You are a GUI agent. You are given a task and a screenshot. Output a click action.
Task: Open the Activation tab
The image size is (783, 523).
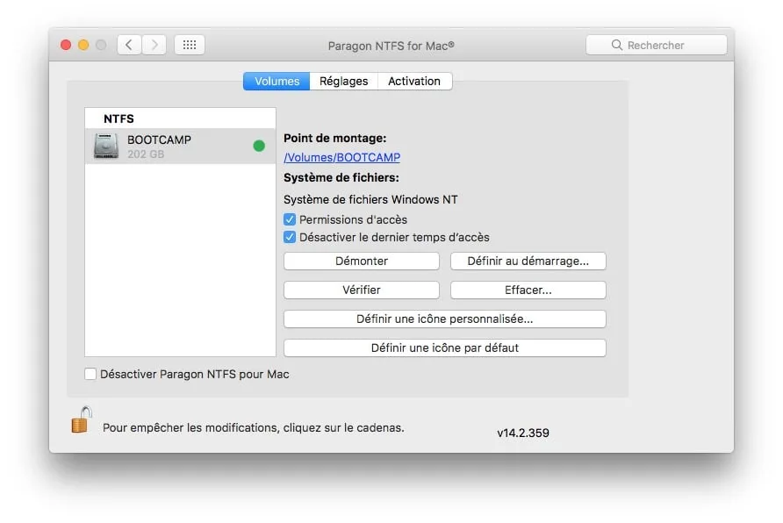414,81
